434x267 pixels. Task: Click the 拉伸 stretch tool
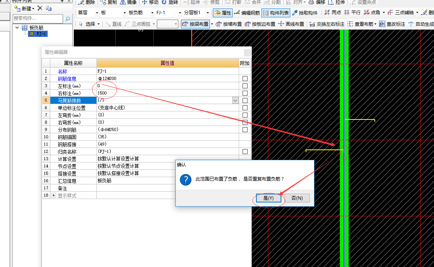tap(336, 2)
